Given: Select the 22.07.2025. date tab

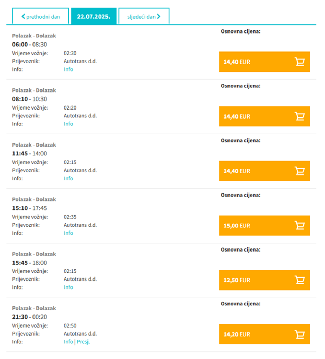Looking at the screenshot, I should 94,16.
